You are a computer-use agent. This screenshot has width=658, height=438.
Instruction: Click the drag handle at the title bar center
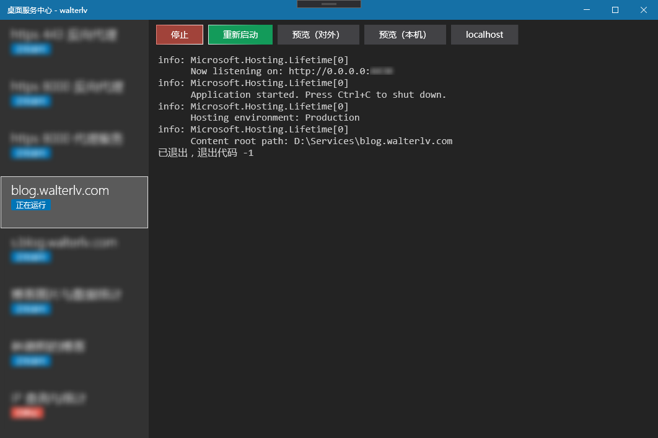(x=329, y=4)
